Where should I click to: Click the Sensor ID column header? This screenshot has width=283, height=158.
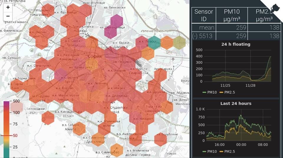pyautogui.click(x=204, y=15)
